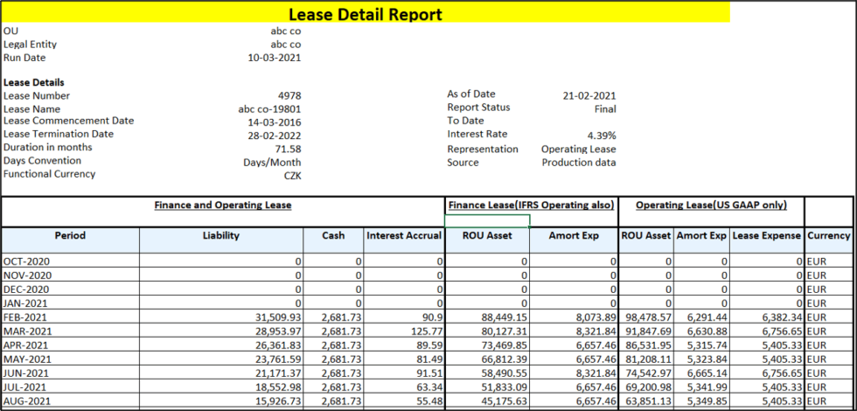Select the Interest Rate cell showing 4.39%
The width and height of the screenshot is (857, 411).
point(601,136)
